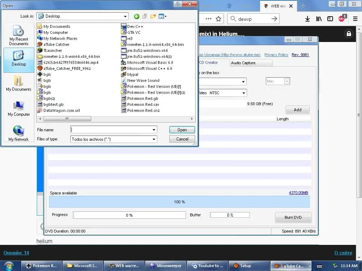Expand the Files of type dropdown
This screenshot has height=271, width=362.
[x=154, y=139]
